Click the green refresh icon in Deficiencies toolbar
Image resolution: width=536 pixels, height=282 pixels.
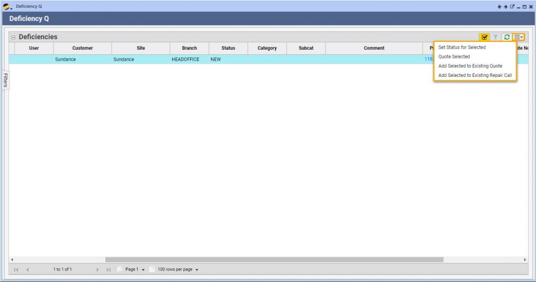tap(507, 37)
